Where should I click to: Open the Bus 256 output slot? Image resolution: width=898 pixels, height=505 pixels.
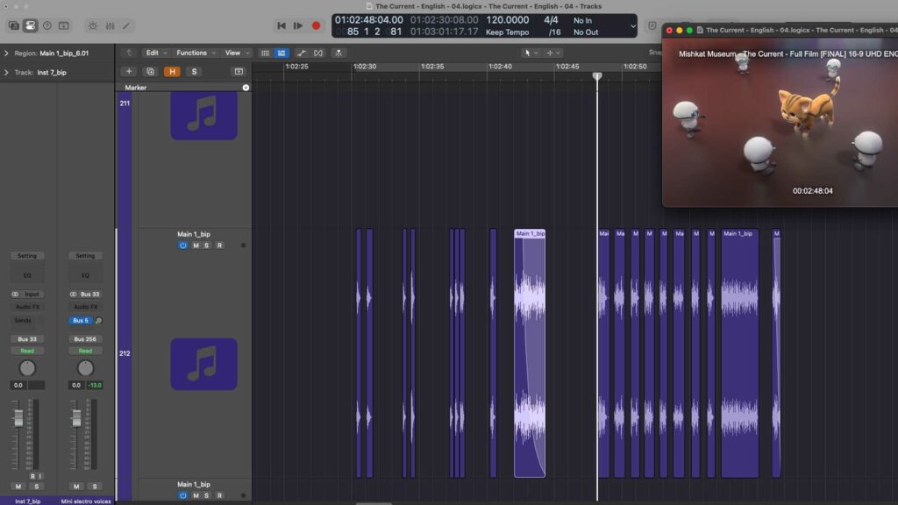tap(85, 339)
